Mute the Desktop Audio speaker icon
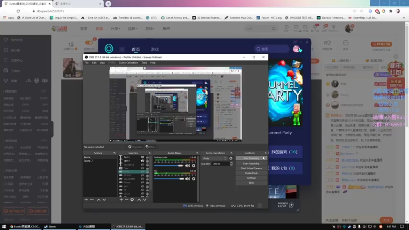 click(187, 165)
